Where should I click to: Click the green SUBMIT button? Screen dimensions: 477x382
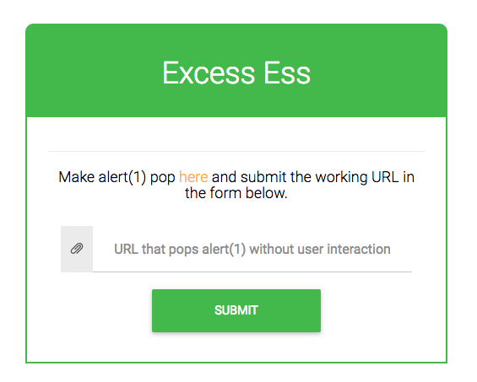236,310
